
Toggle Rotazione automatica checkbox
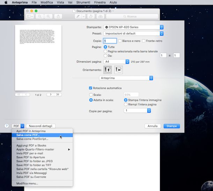pyautogui.click(x=90, y=88)
